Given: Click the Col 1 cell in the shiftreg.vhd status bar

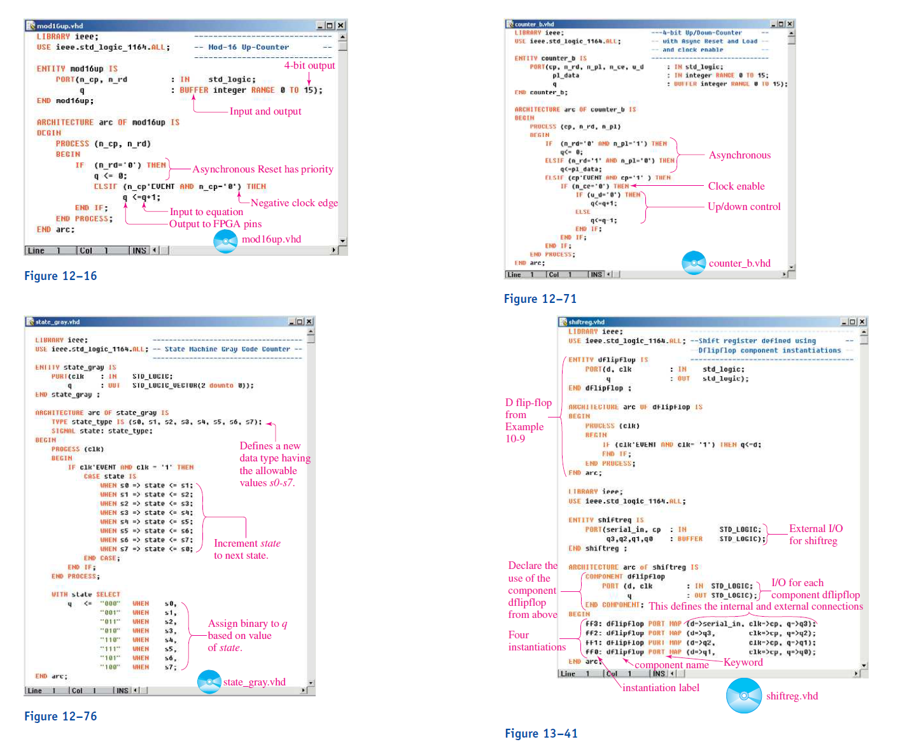Looking at the screenshot, I should 626,673.
